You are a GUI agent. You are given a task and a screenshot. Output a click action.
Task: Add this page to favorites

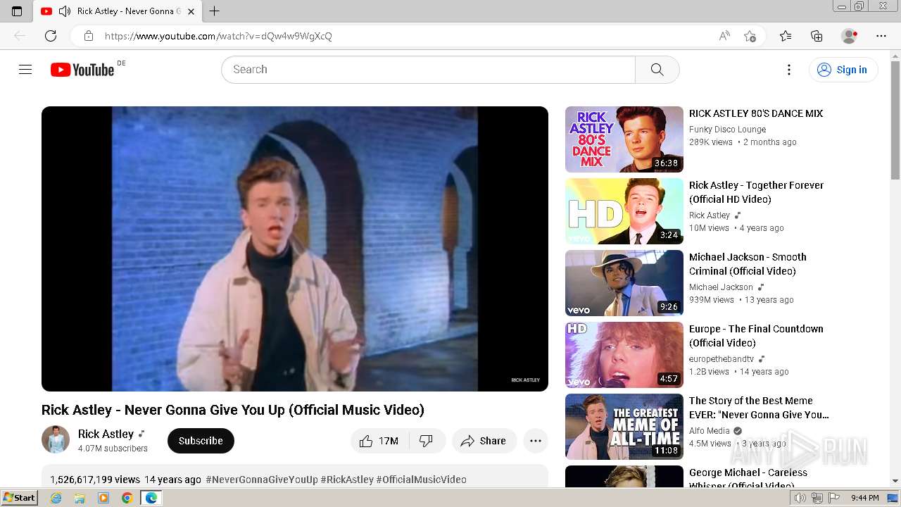tap(750, 36)
